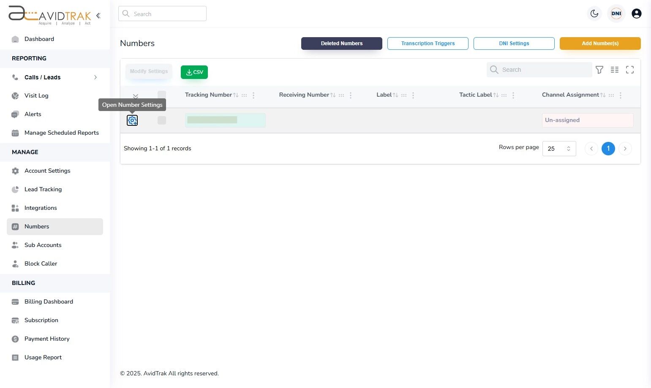Collapse the sidebar with the double chevron
Screen dimensions: 651x388
coord(98,15)
